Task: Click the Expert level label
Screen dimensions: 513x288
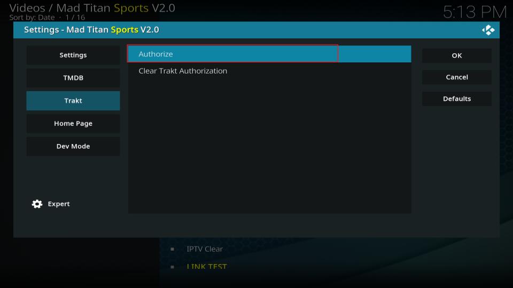Action: click(x=59, y=204)
